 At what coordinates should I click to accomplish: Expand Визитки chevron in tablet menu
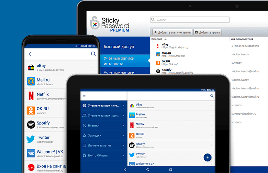pos(123,126)
